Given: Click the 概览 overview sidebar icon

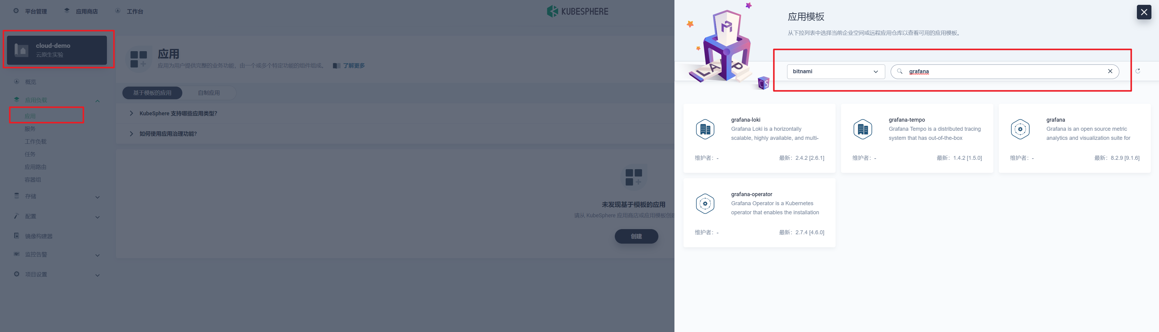Looking at the screenshot, I should [17, 81].
